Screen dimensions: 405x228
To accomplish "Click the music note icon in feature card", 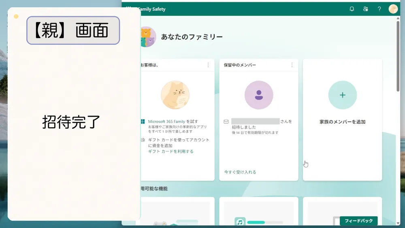I will click(x=240, y=222).
